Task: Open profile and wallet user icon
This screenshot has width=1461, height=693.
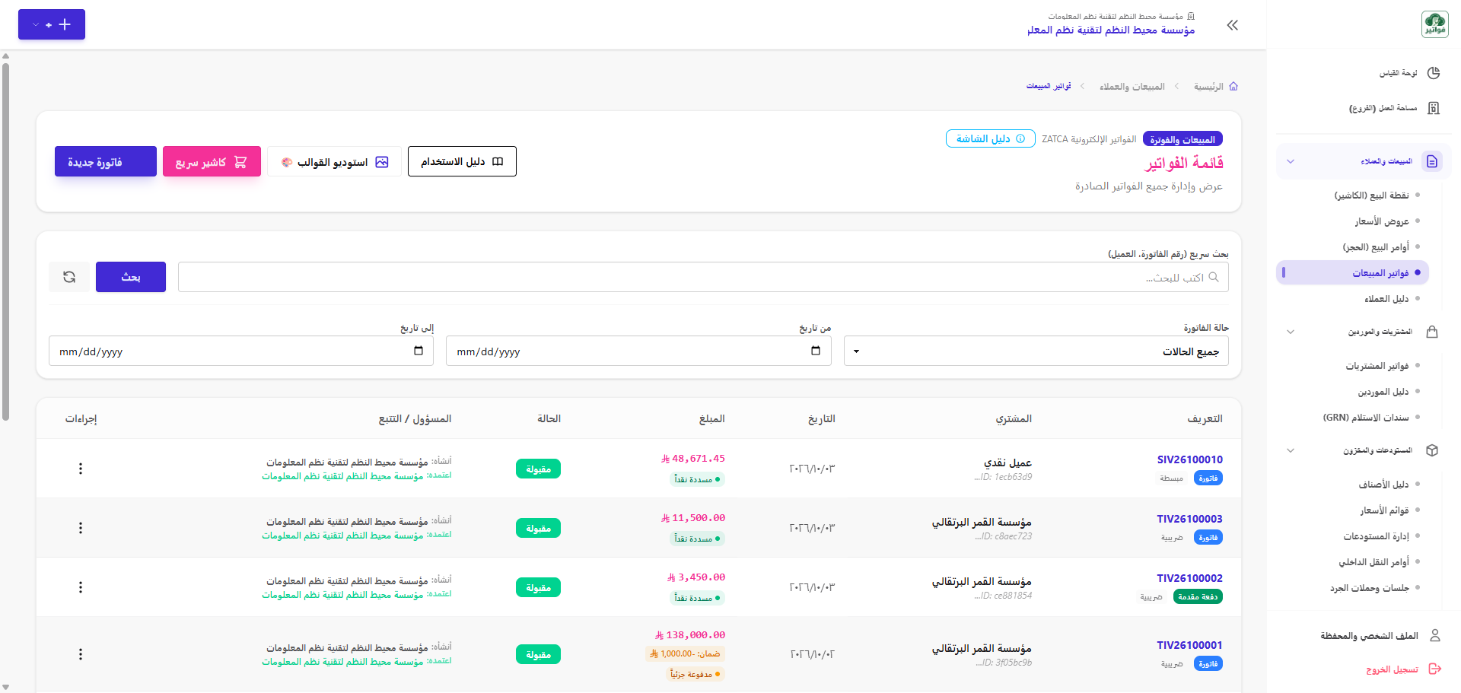Action: pyautogui.click(x=1435, y=635)
